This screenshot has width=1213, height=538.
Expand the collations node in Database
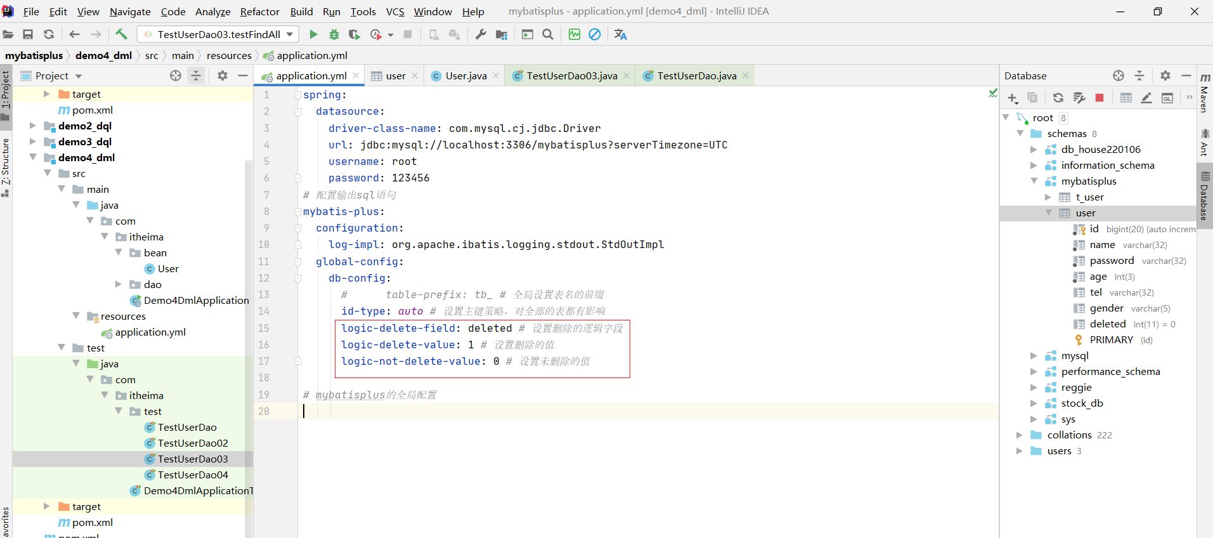[1020, 435]
